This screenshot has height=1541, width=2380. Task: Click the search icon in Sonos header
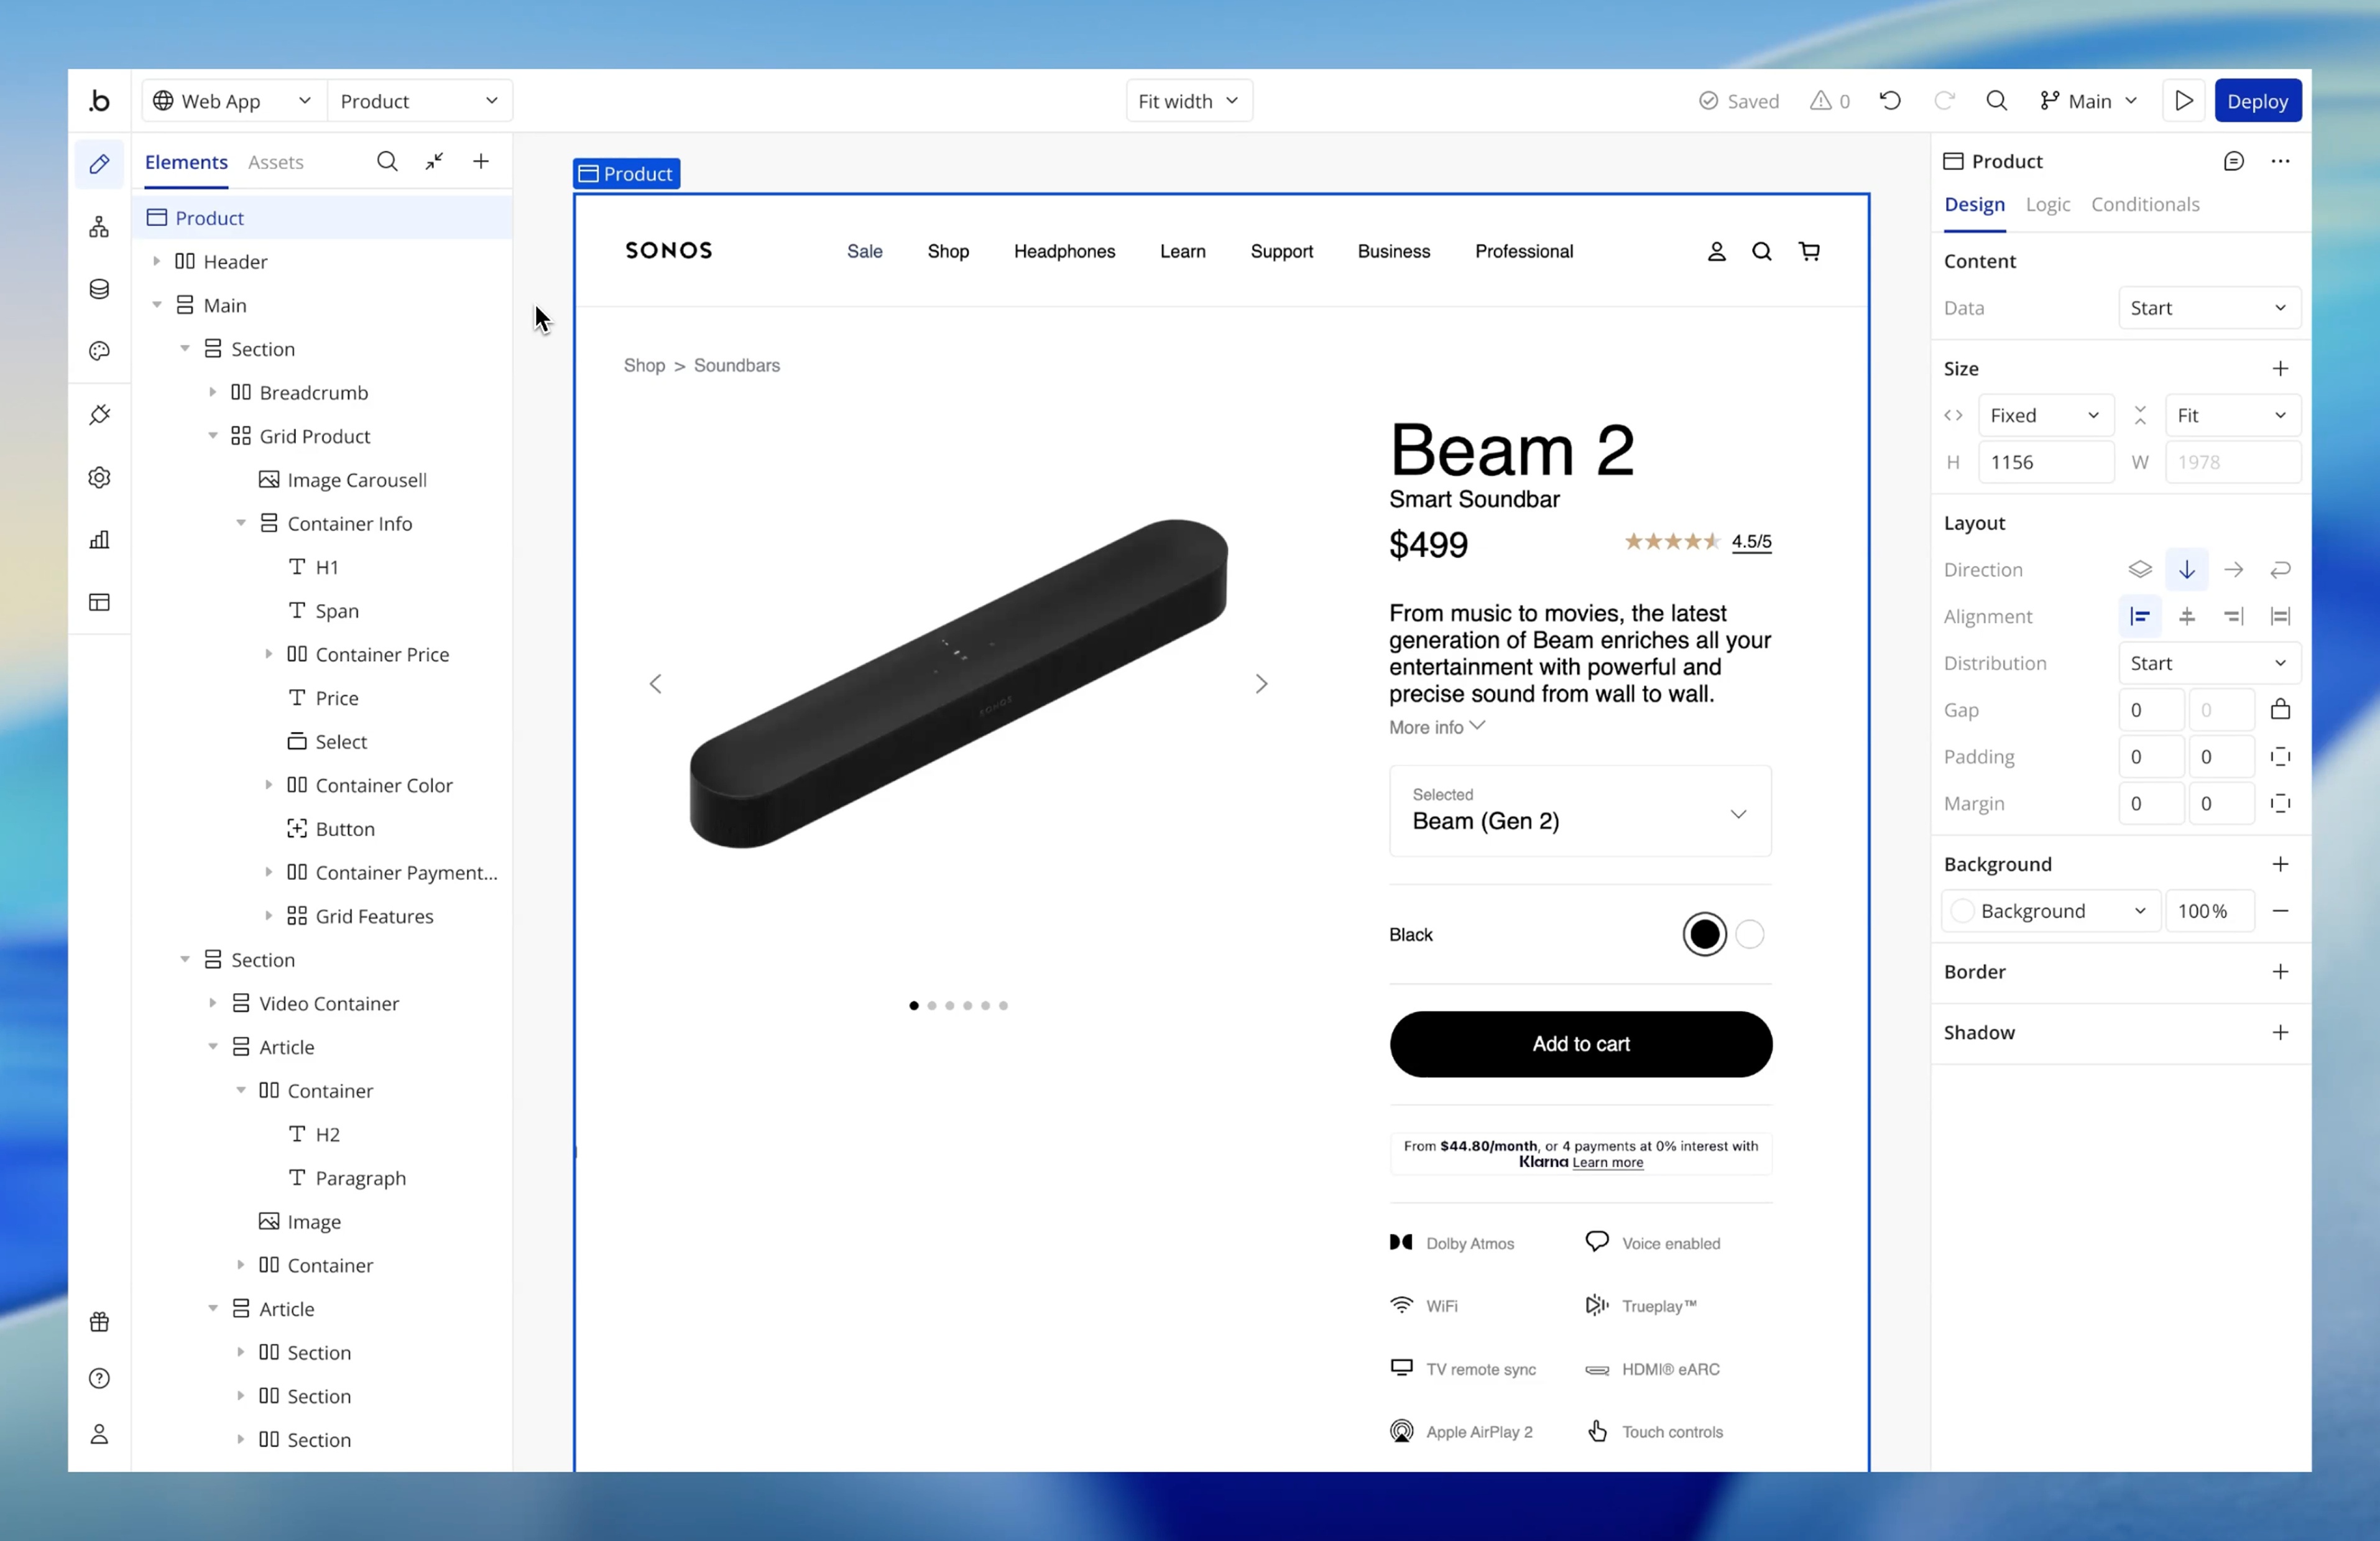(x=1762, y=251)
